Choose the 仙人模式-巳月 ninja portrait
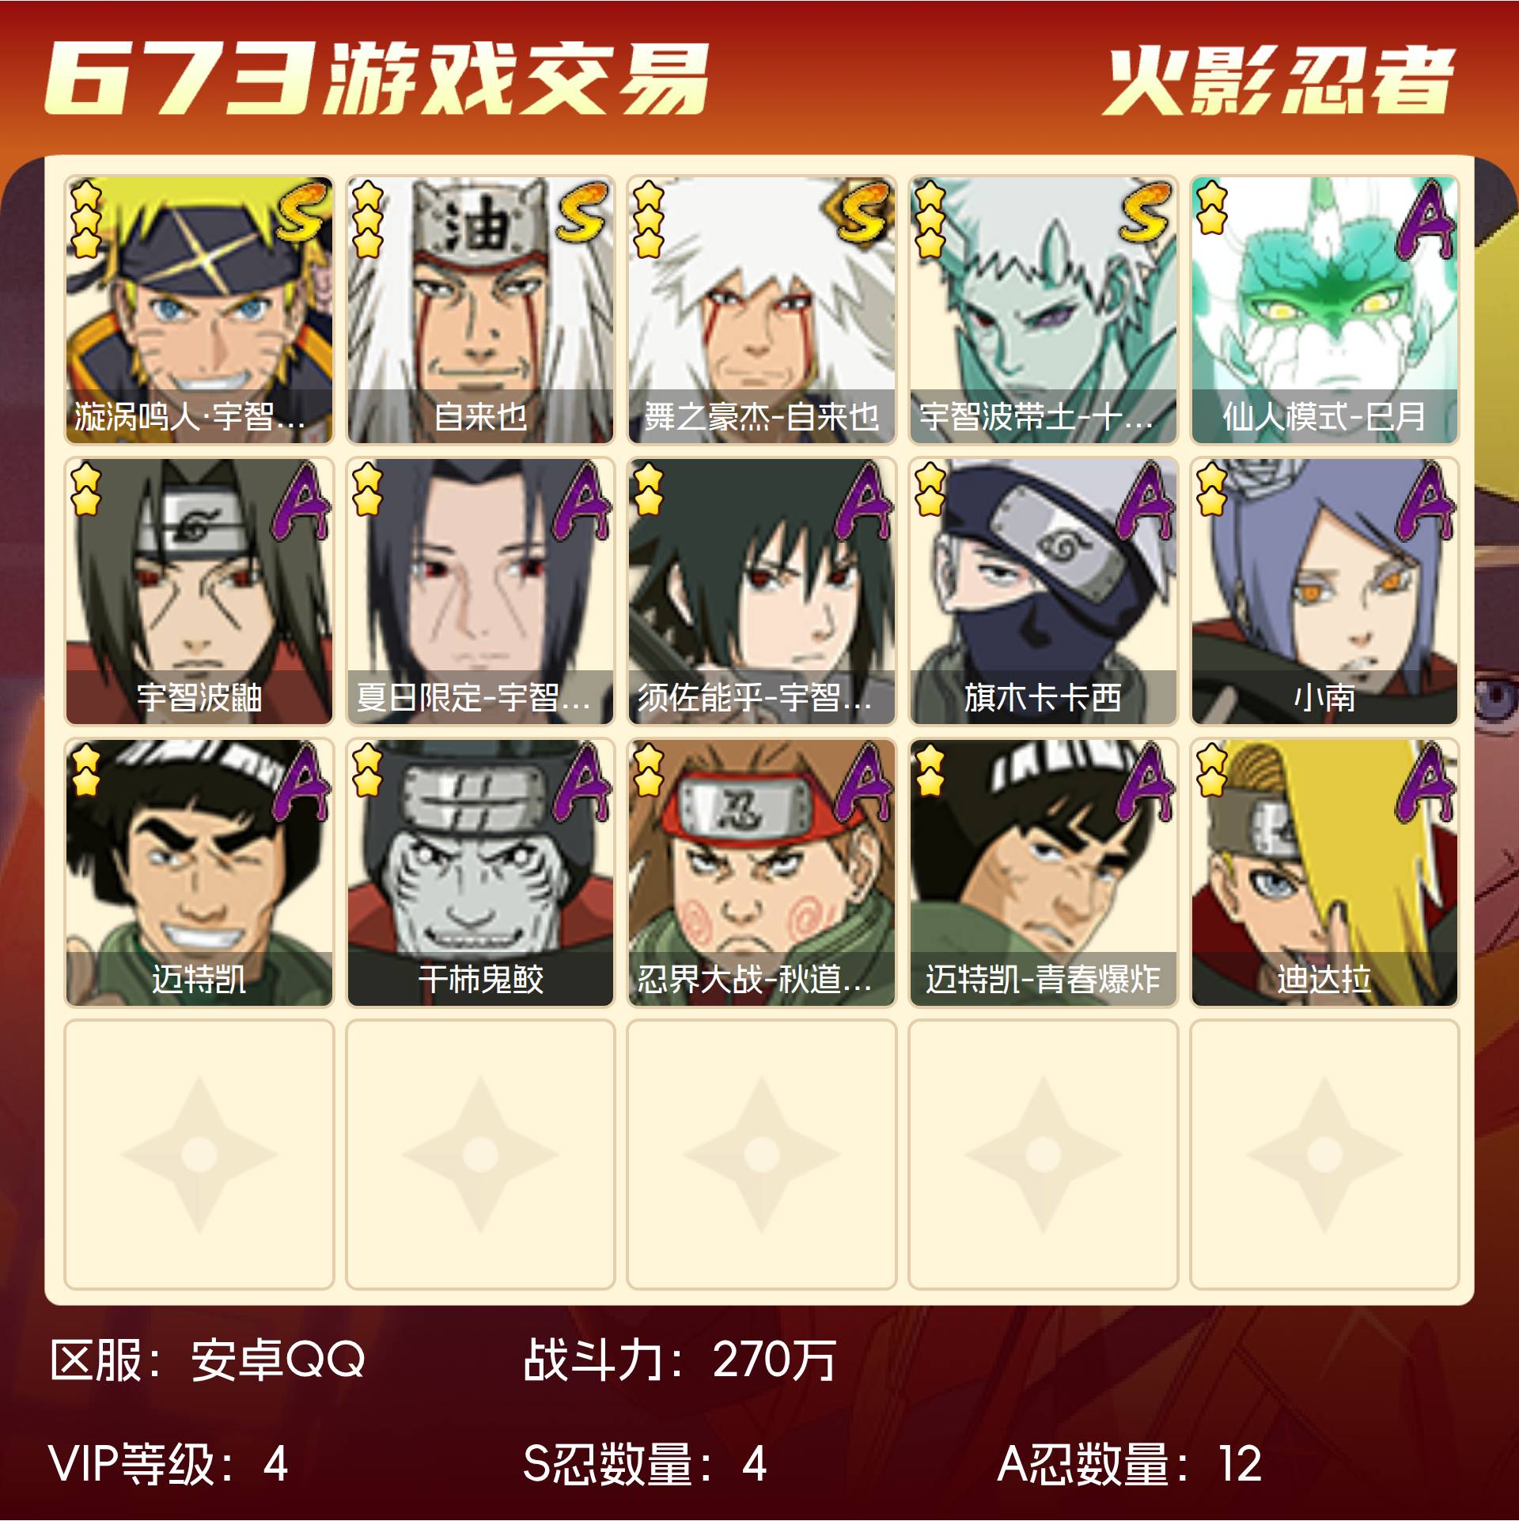 (1324, 309)
